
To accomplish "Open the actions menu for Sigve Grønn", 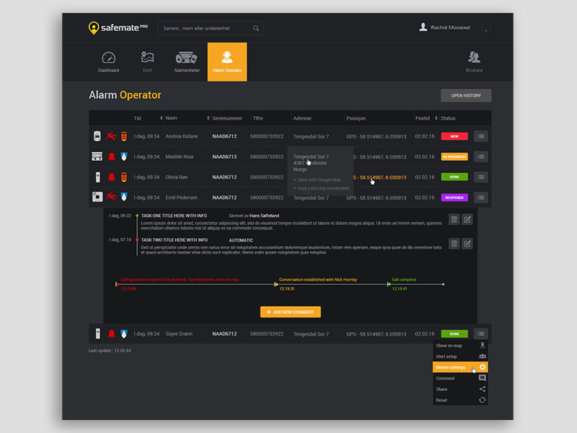I will click(480, 333).
